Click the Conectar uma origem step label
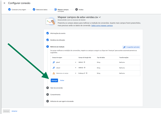 point(19,10)
